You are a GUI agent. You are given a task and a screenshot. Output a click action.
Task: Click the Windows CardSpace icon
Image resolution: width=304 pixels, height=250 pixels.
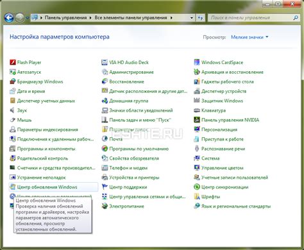point(197,62)
